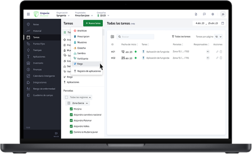Viewport: 252px width, 154px height.
Task: Uncheck Alejandro Valles parcel
Action: pyautogui.click(x=71, y=126)
